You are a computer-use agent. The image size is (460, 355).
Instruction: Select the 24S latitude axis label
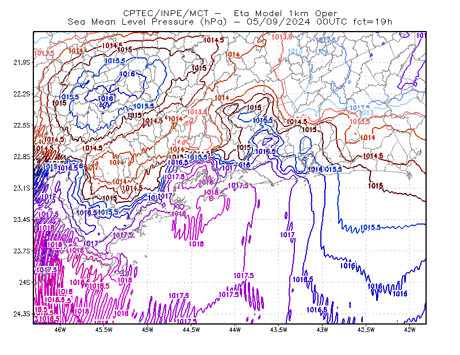[x=25, y=282]
